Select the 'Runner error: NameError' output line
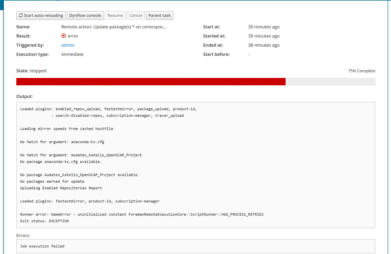This screenshot has width=391, height=254. click(x=142, y=214)
